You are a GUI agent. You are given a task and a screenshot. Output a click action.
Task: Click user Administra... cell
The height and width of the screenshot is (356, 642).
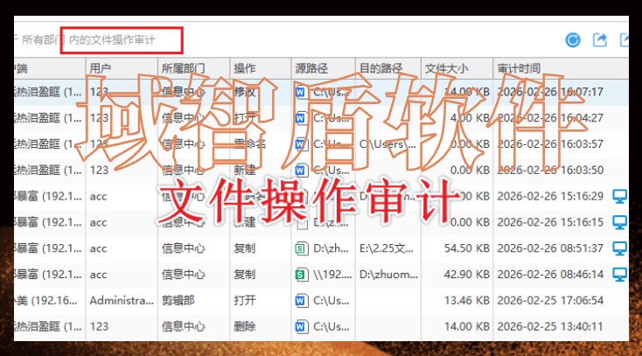[122, 301]
